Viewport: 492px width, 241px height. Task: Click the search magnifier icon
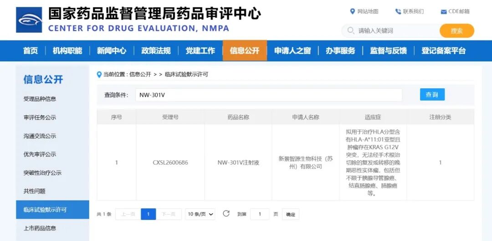pos(351,31)
